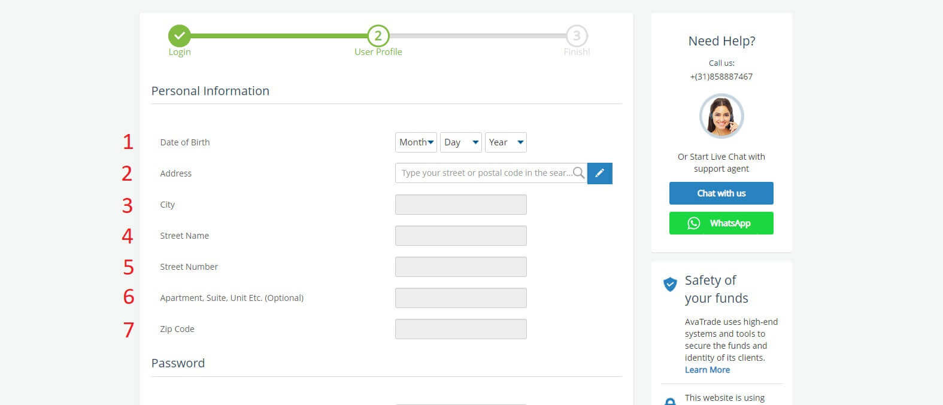Click the support phone number +(31)858887467
This screenshot has width=943, height=405.
[721, 77]
